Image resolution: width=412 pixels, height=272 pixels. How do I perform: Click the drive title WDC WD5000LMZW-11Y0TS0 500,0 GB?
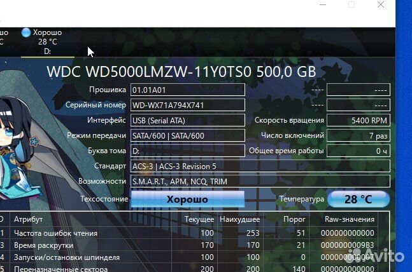click(x=181, y=72)
